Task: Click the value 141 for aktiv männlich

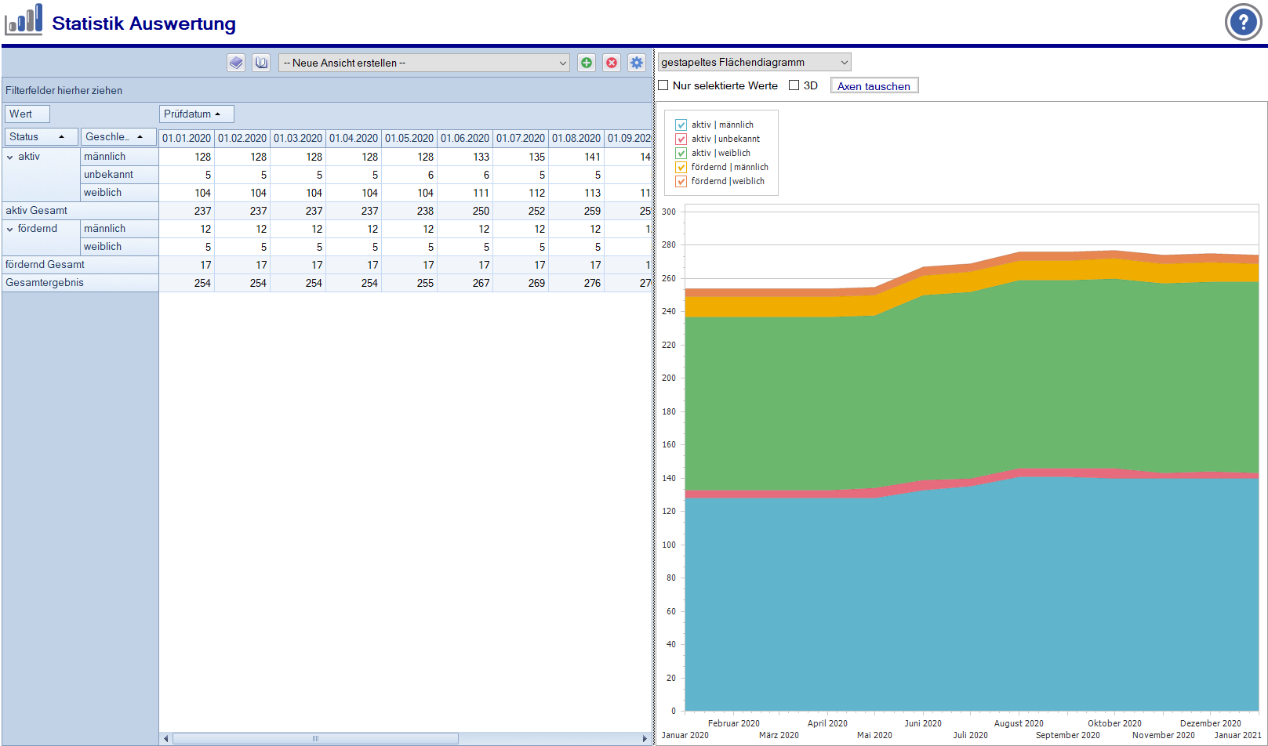Action: [576, 157]
